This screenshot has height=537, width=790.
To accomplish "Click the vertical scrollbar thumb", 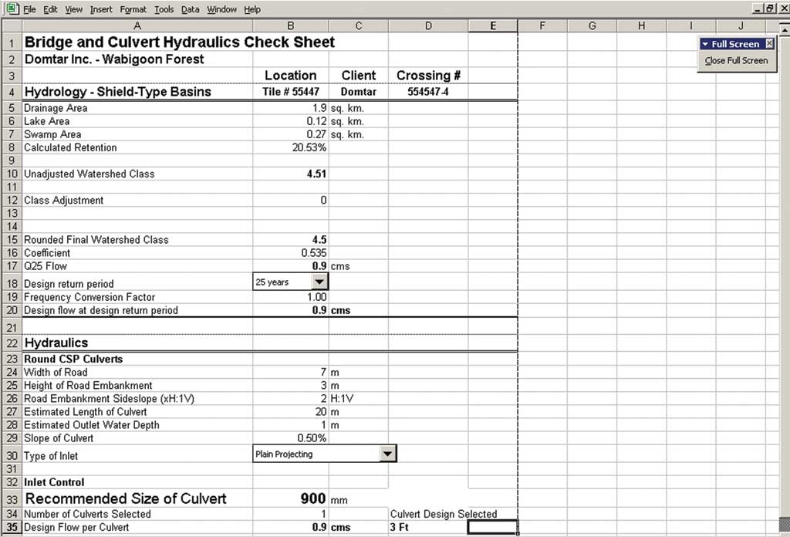I will pyautogui.click(x=785, y=524).
